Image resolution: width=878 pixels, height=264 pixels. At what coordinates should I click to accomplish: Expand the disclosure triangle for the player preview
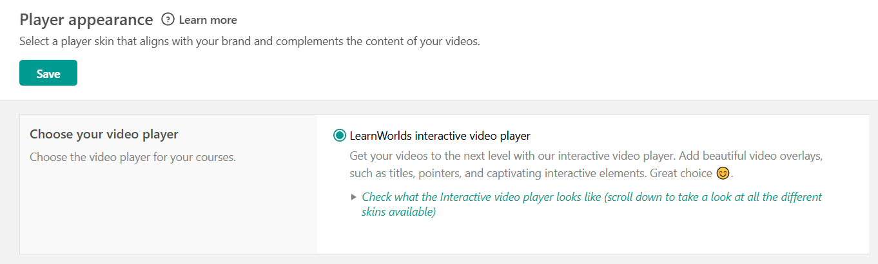(353, 197)
